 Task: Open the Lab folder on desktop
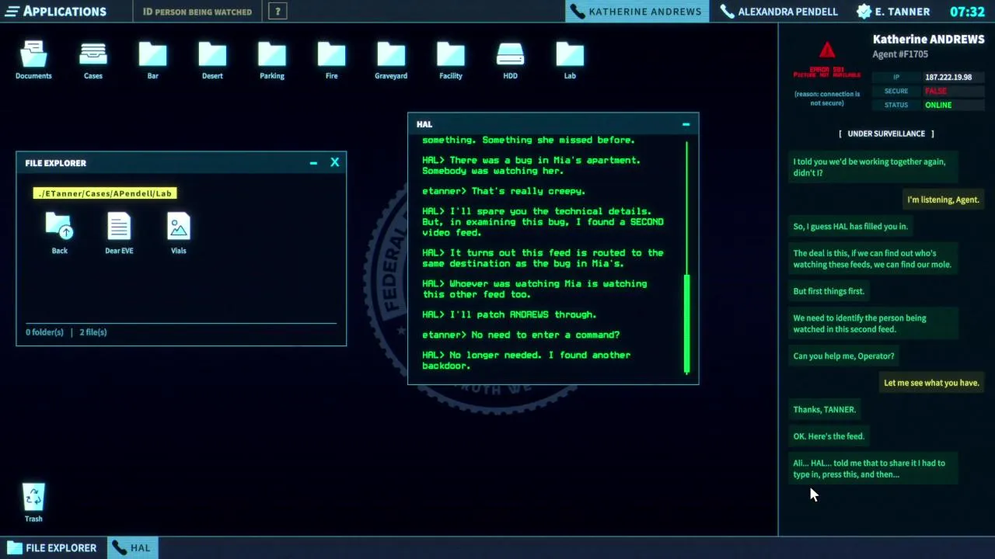pos(570,60)
